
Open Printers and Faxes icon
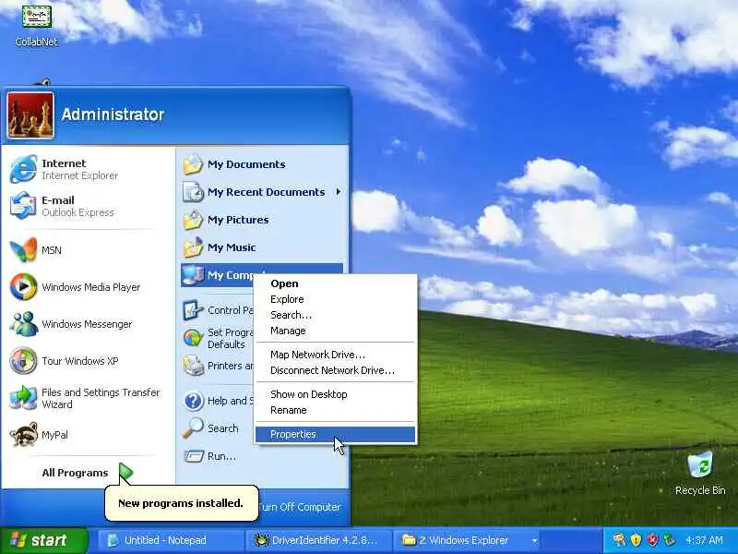click(x=193, y=366)
